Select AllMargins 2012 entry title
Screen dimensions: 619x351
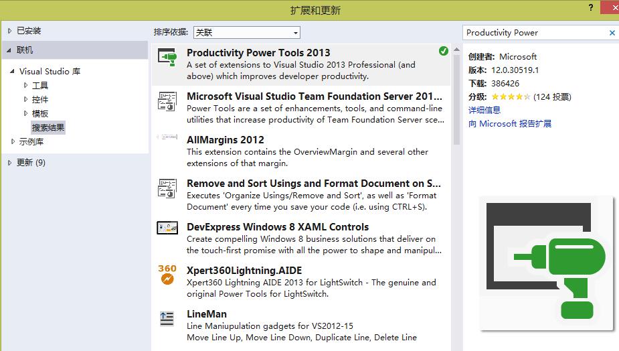pos(226,140)
